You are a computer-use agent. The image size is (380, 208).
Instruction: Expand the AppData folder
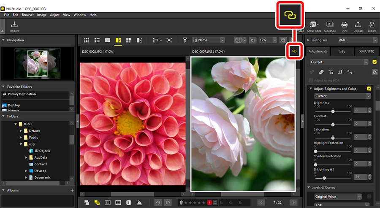tap(26, 158)
